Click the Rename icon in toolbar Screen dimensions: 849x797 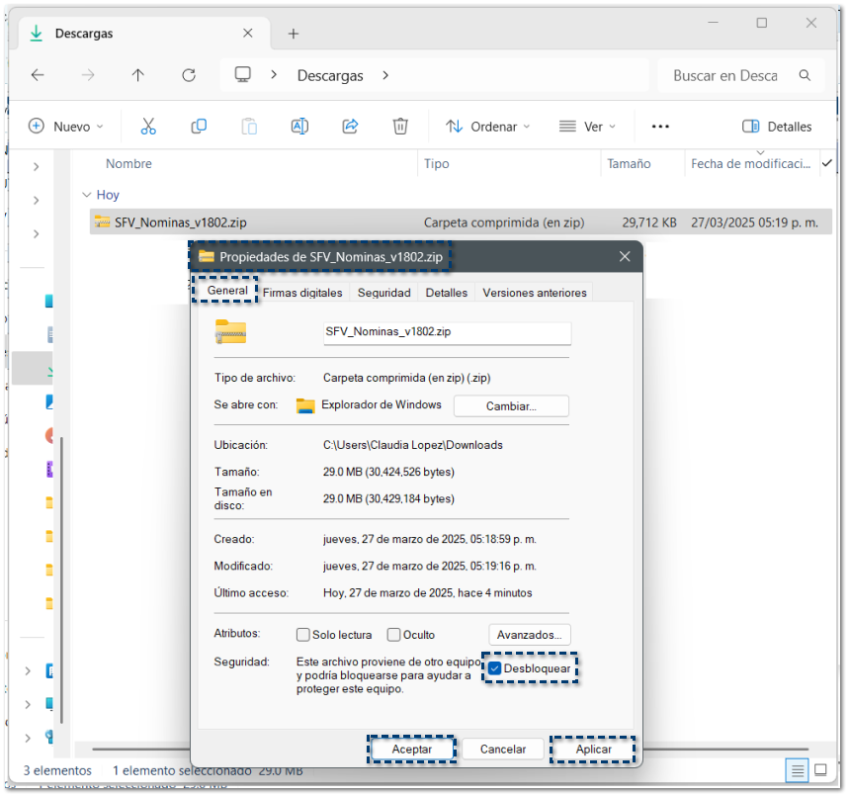pyautogui.click(x=299, y=127)
